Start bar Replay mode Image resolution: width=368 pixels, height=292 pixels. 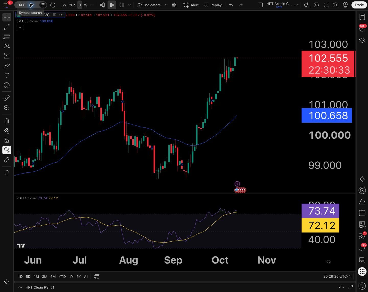click(213, 5)
